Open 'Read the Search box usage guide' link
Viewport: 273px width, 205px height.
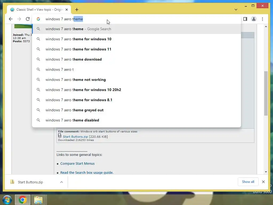pos(87,173)
